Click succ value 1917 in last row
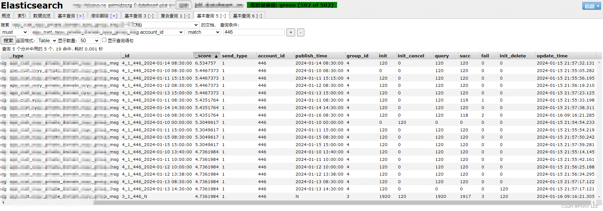Screen dimensions: 603x211 [x=465, y=197]
